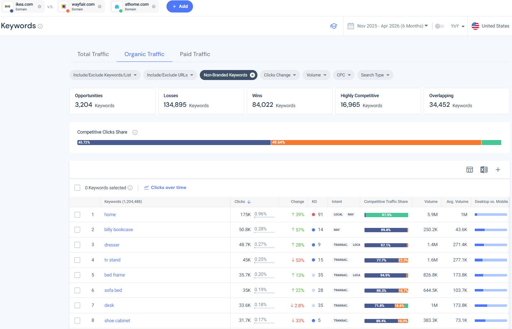Check the checkbox for 'dresser' row
Viewport: 512px width, 329px height.
77,245
